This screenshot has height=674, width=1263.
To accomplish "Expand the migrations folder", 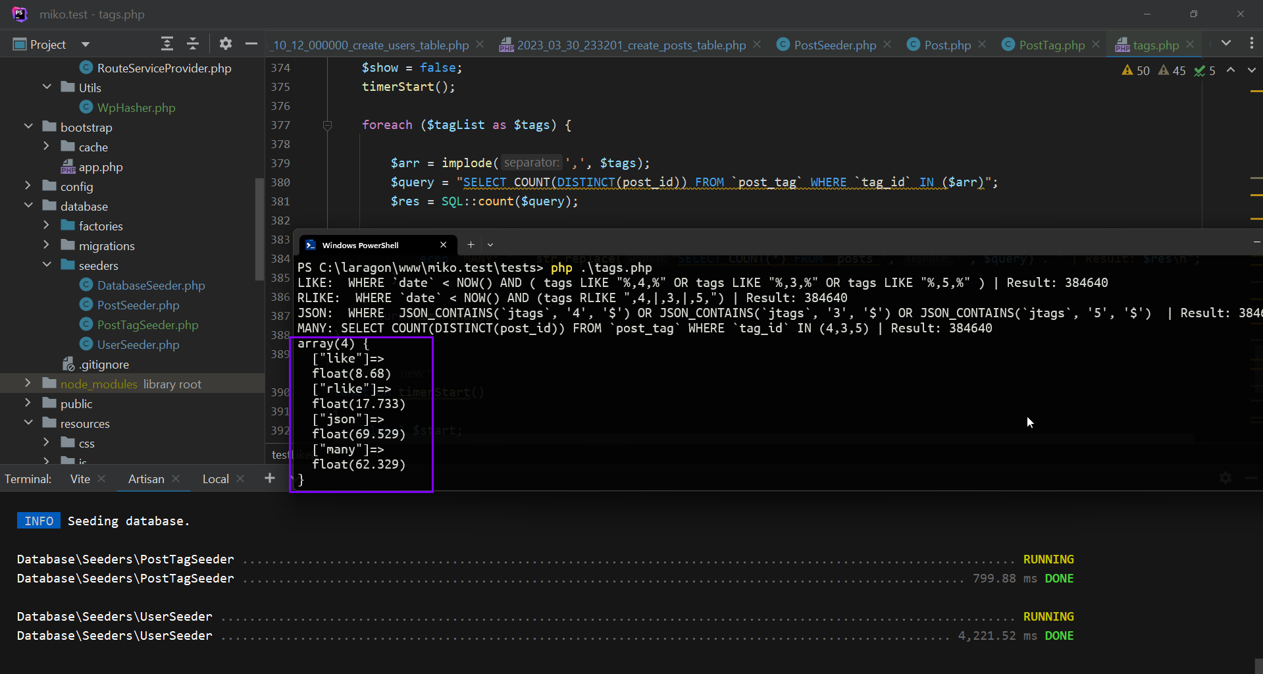I will coord(47,246).
